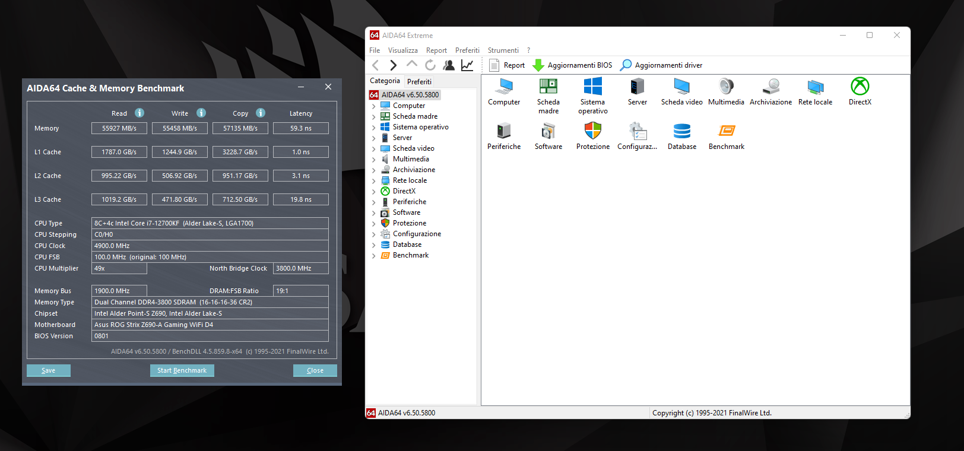This screenshot has width=964, height=451.
Task: Open the Scheda madre icon in main pane
Action: (x=548, y=87)
